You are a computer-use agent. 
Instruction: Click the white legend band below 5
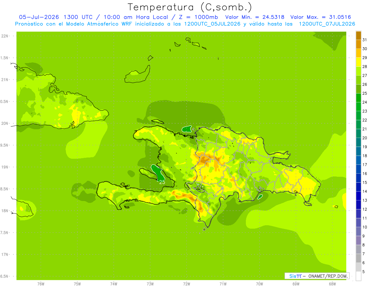[x=358, y=276]
